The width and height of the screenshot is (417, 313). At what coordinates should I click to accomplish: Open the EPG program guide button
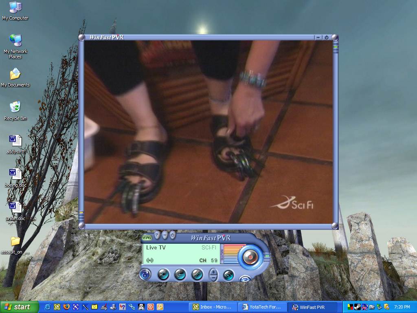point(147,238)
